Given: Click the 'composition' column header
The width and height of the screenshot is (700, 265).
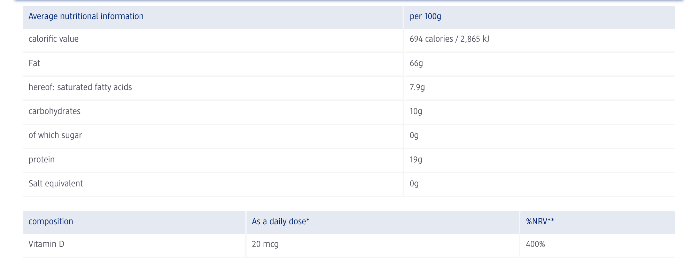Looking at the screenshot, I should point(51,222).
